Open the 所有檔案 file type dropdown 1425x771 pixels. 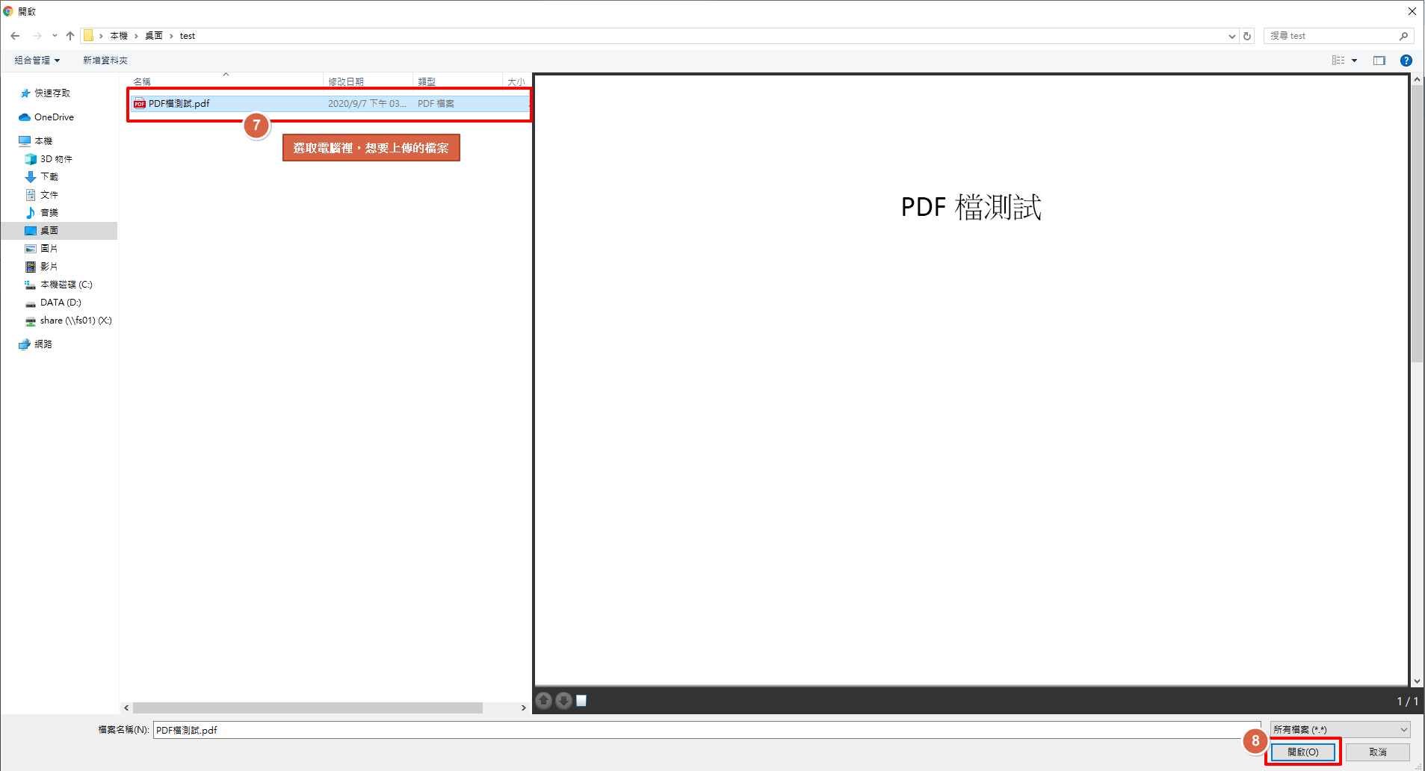(x=1340, y=730)
